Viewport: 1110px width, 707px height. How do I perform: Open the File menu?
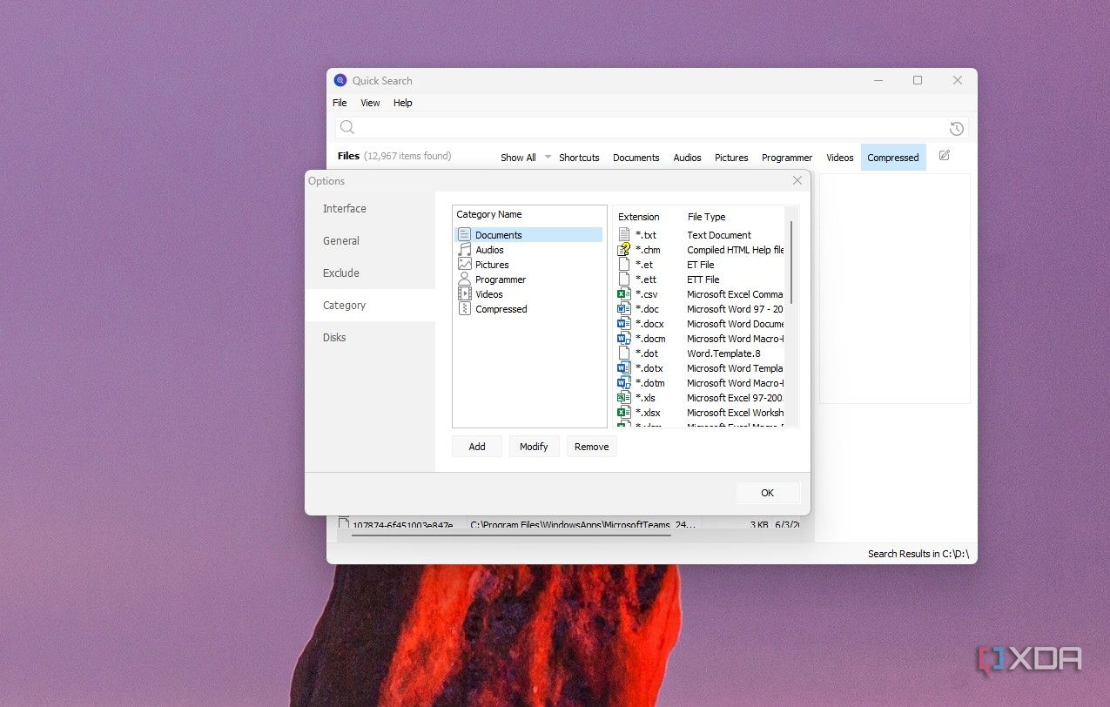pos(340,103)
